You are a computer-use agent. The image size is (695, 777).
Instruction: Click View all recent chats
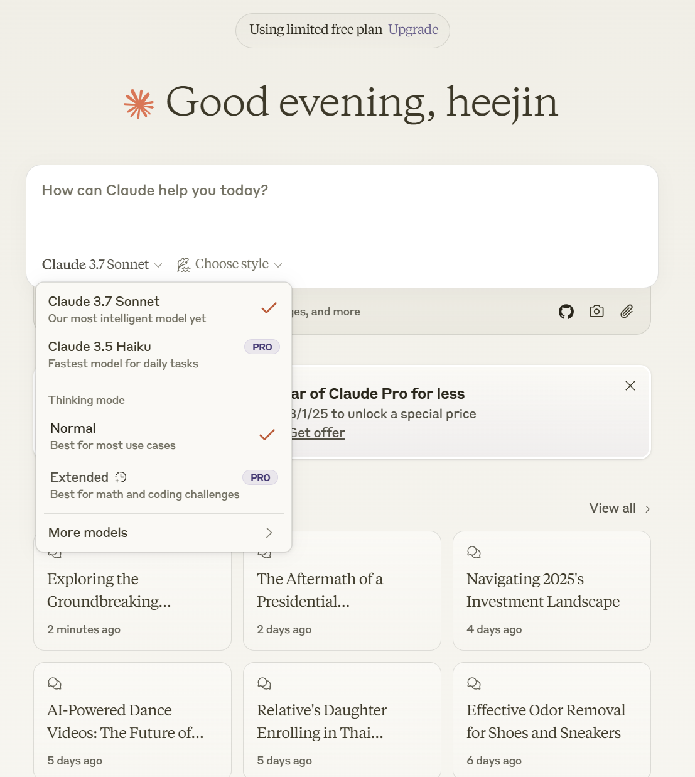pyautogui.click(x=620, y=508)
